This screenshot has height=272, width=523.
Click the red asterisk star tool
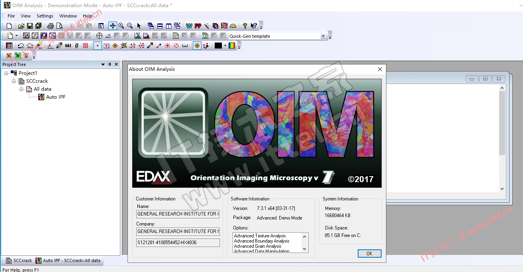(168, 46)
